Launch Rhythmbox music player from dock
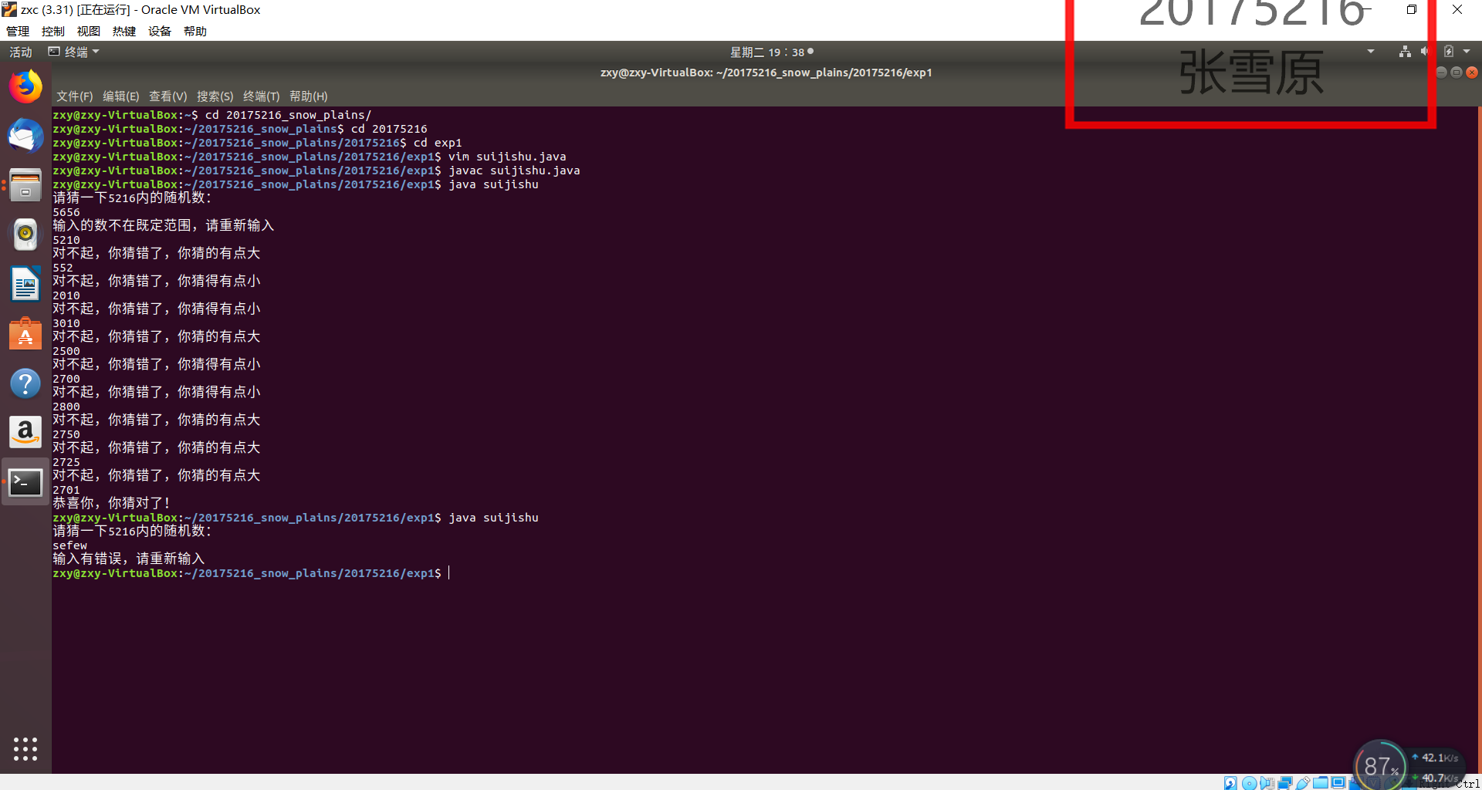The height and width of the screenshot is (790, 1482). [x=25, y=235]
